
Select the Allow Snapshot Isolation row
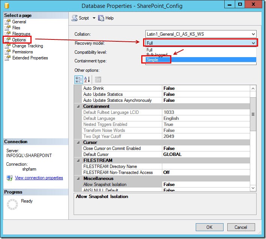click(166, 185)
